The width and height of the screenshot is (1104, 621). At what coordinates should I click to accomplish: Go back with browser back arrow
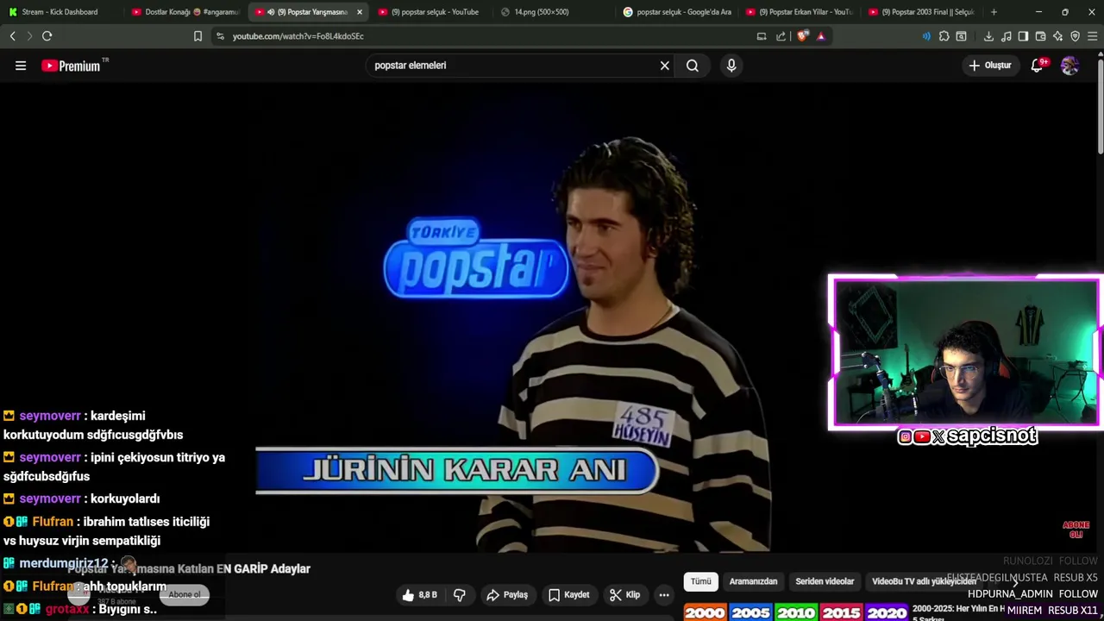tap(12, 36)
